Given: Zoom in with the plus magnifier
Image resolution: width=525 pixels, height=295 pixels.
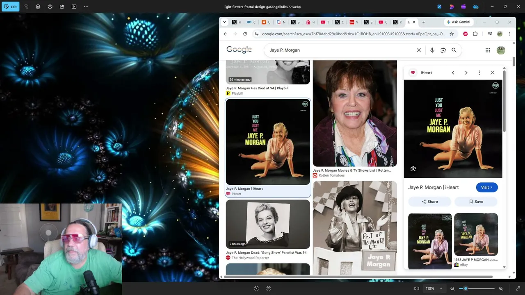Looking at the screenshot, I should pos(501,288).
